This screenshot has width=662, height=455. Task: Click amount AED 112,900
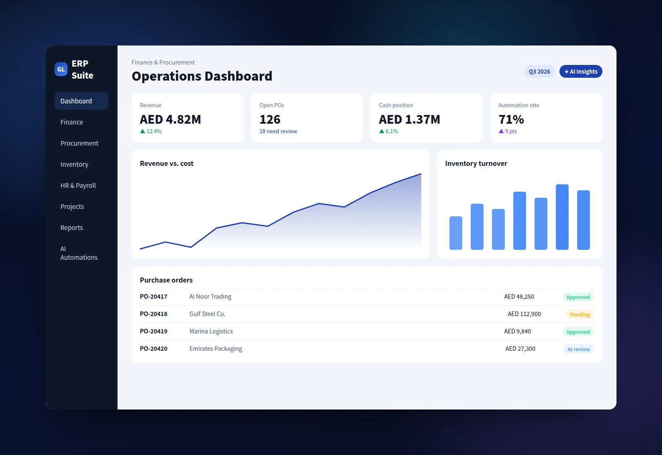pyautogui.click(x=524, y=314)
